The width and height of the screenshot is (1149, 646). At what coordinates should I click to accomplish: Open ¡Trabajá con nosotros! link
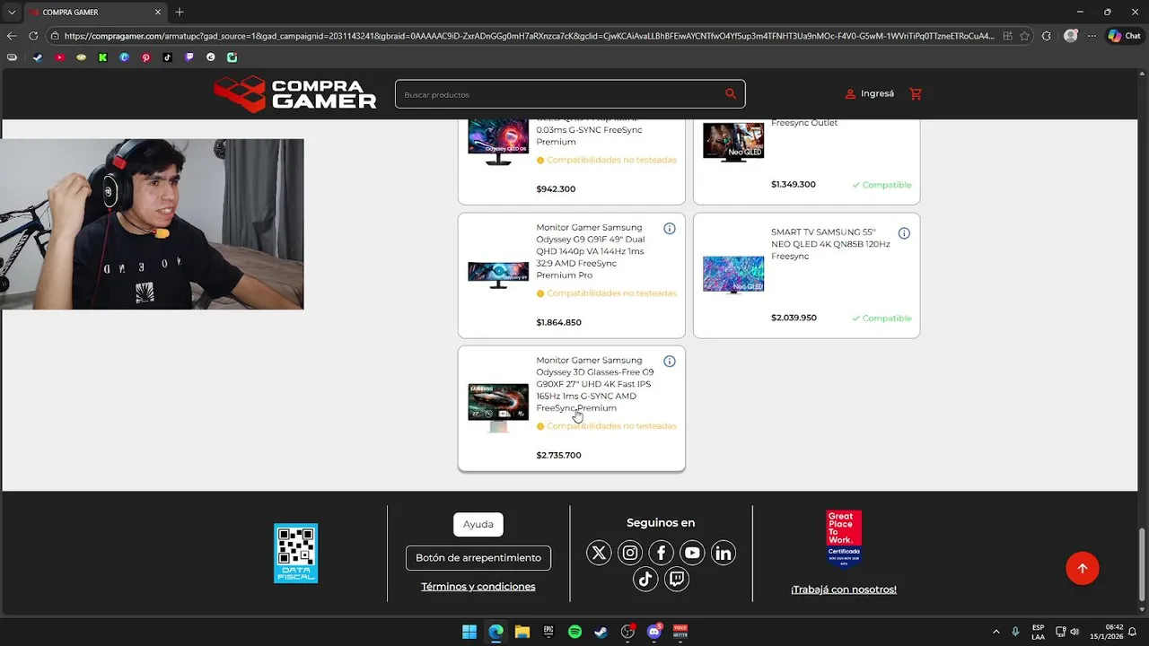844,589
